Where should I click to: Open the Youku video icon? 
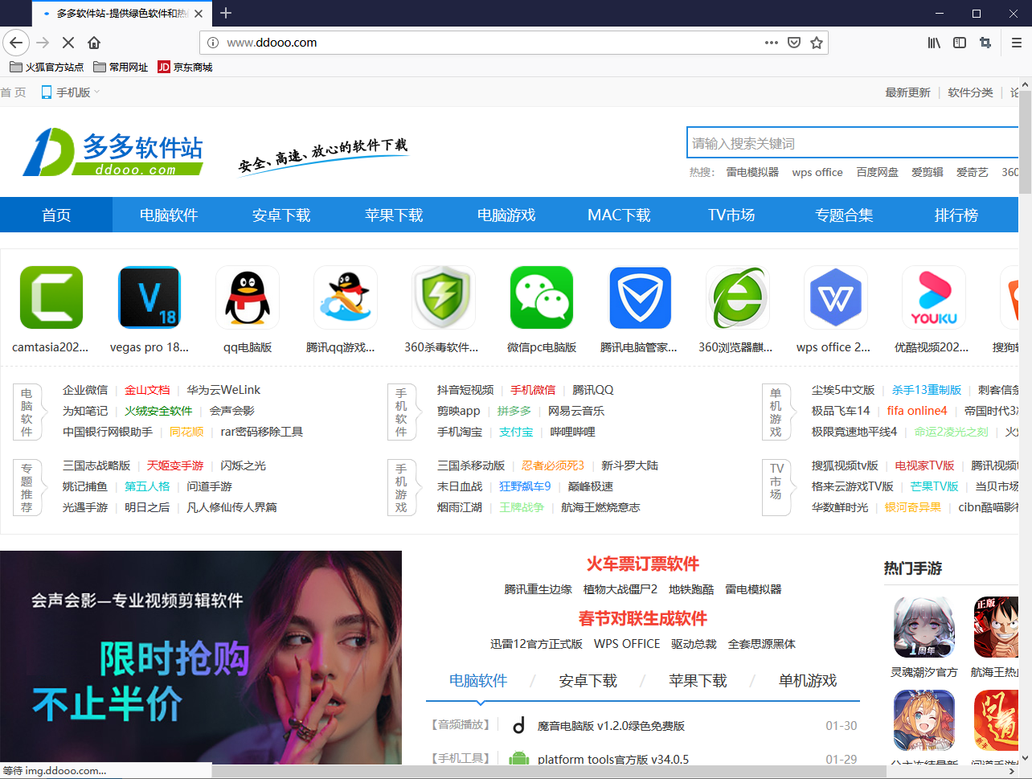(934, 297)
